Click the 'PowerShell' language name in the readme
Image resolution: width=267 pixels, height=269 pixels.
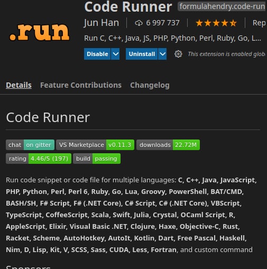[188, 192]
